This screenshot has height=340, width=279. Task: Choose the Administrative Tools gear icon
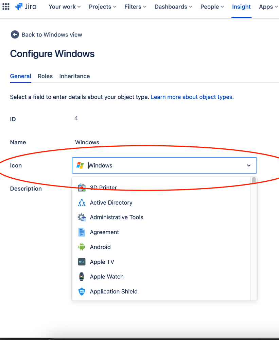tap(82, 217)
